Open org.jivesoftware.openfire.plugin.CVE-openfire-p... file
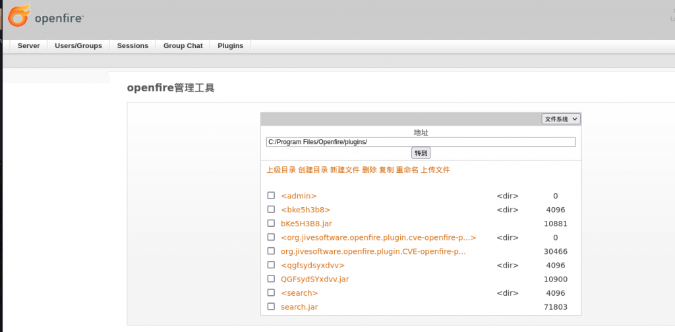Screen dimensions: 675x332 tap(373, 251)
